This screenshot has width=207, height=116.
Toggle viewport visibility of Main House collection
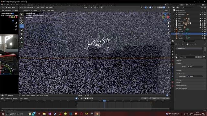point(203,15)
